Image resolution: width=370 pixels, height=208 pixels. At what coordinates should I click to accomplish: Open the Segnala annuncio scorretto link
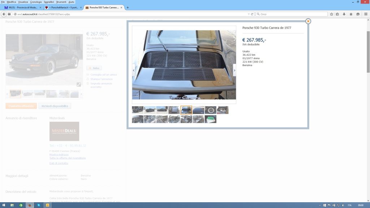tap(101, 85)
